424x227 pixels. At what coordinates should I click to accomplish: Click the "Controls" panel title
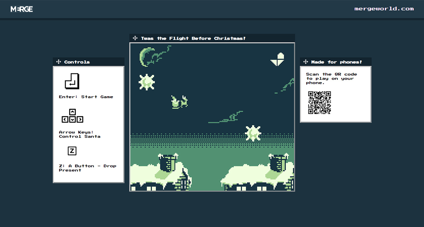(77, 62)
